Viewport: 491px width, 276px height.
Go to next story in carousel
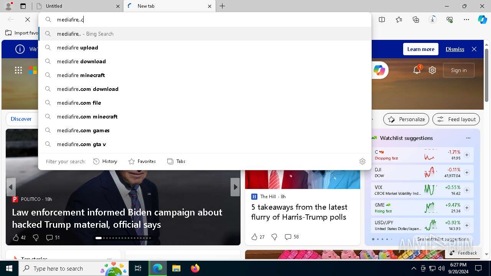tap(235, 187)
